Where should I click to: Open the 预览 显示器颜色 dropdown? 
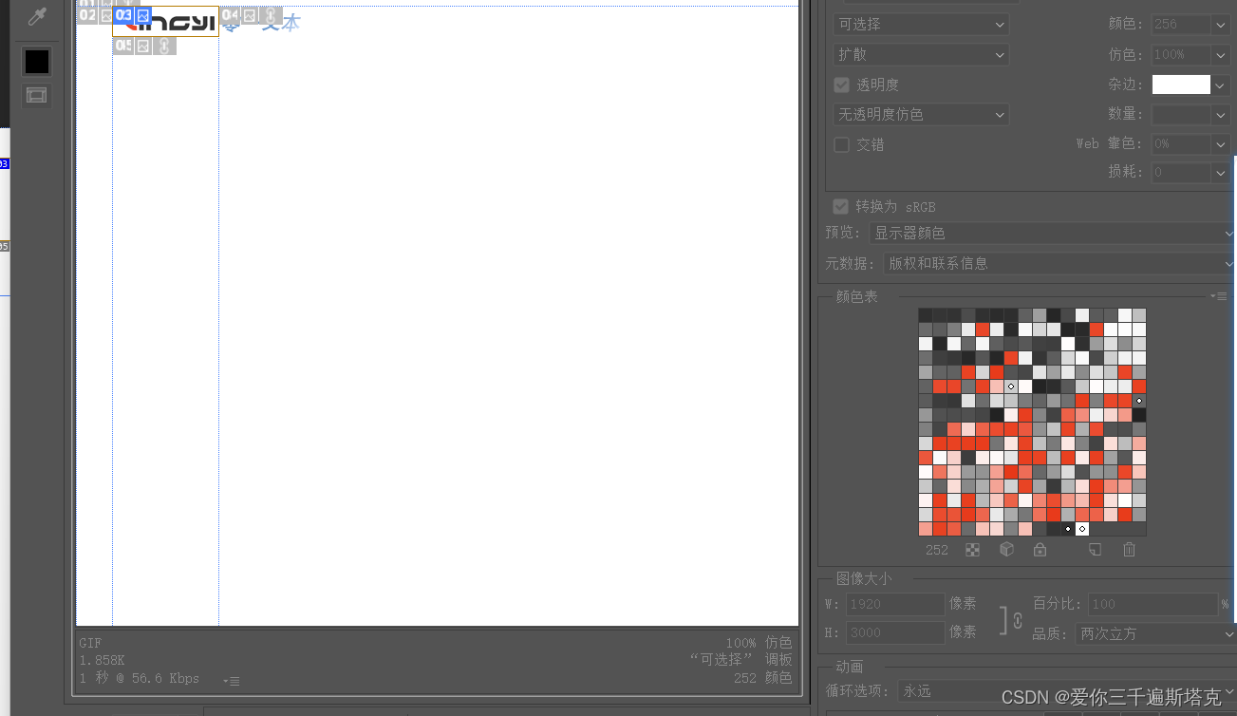tap(1052, 233)
